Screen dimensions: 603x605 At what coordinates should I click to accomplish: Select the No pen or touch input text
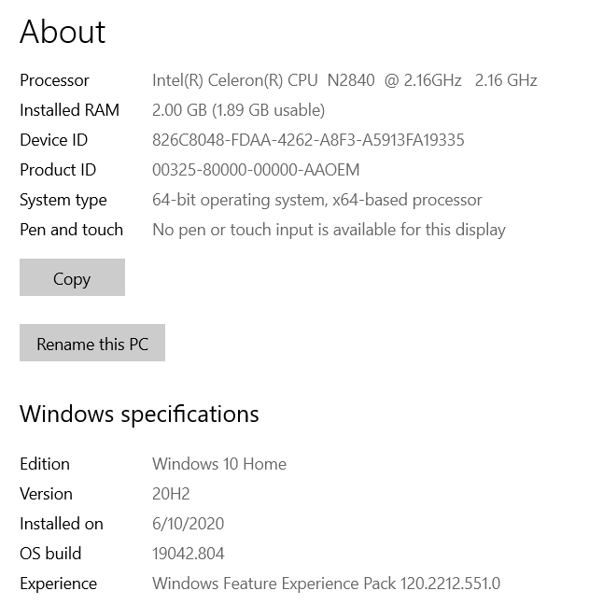329,230
